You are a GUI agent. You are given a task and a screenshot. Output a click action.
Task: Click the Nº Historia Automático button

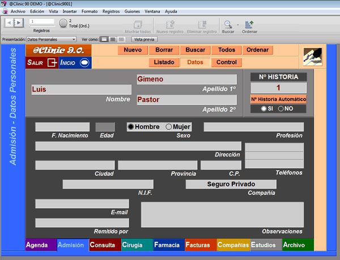[x=278, y=99]
